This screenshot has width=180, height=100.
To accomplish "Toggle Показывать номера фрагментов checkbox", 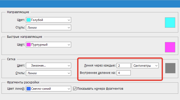I will coord(75,88).
